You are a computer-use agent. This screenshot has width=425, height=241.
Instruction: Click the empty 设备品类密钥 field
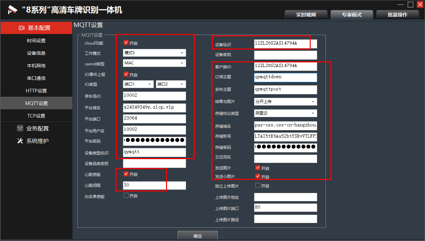click(x=155, y=163)
